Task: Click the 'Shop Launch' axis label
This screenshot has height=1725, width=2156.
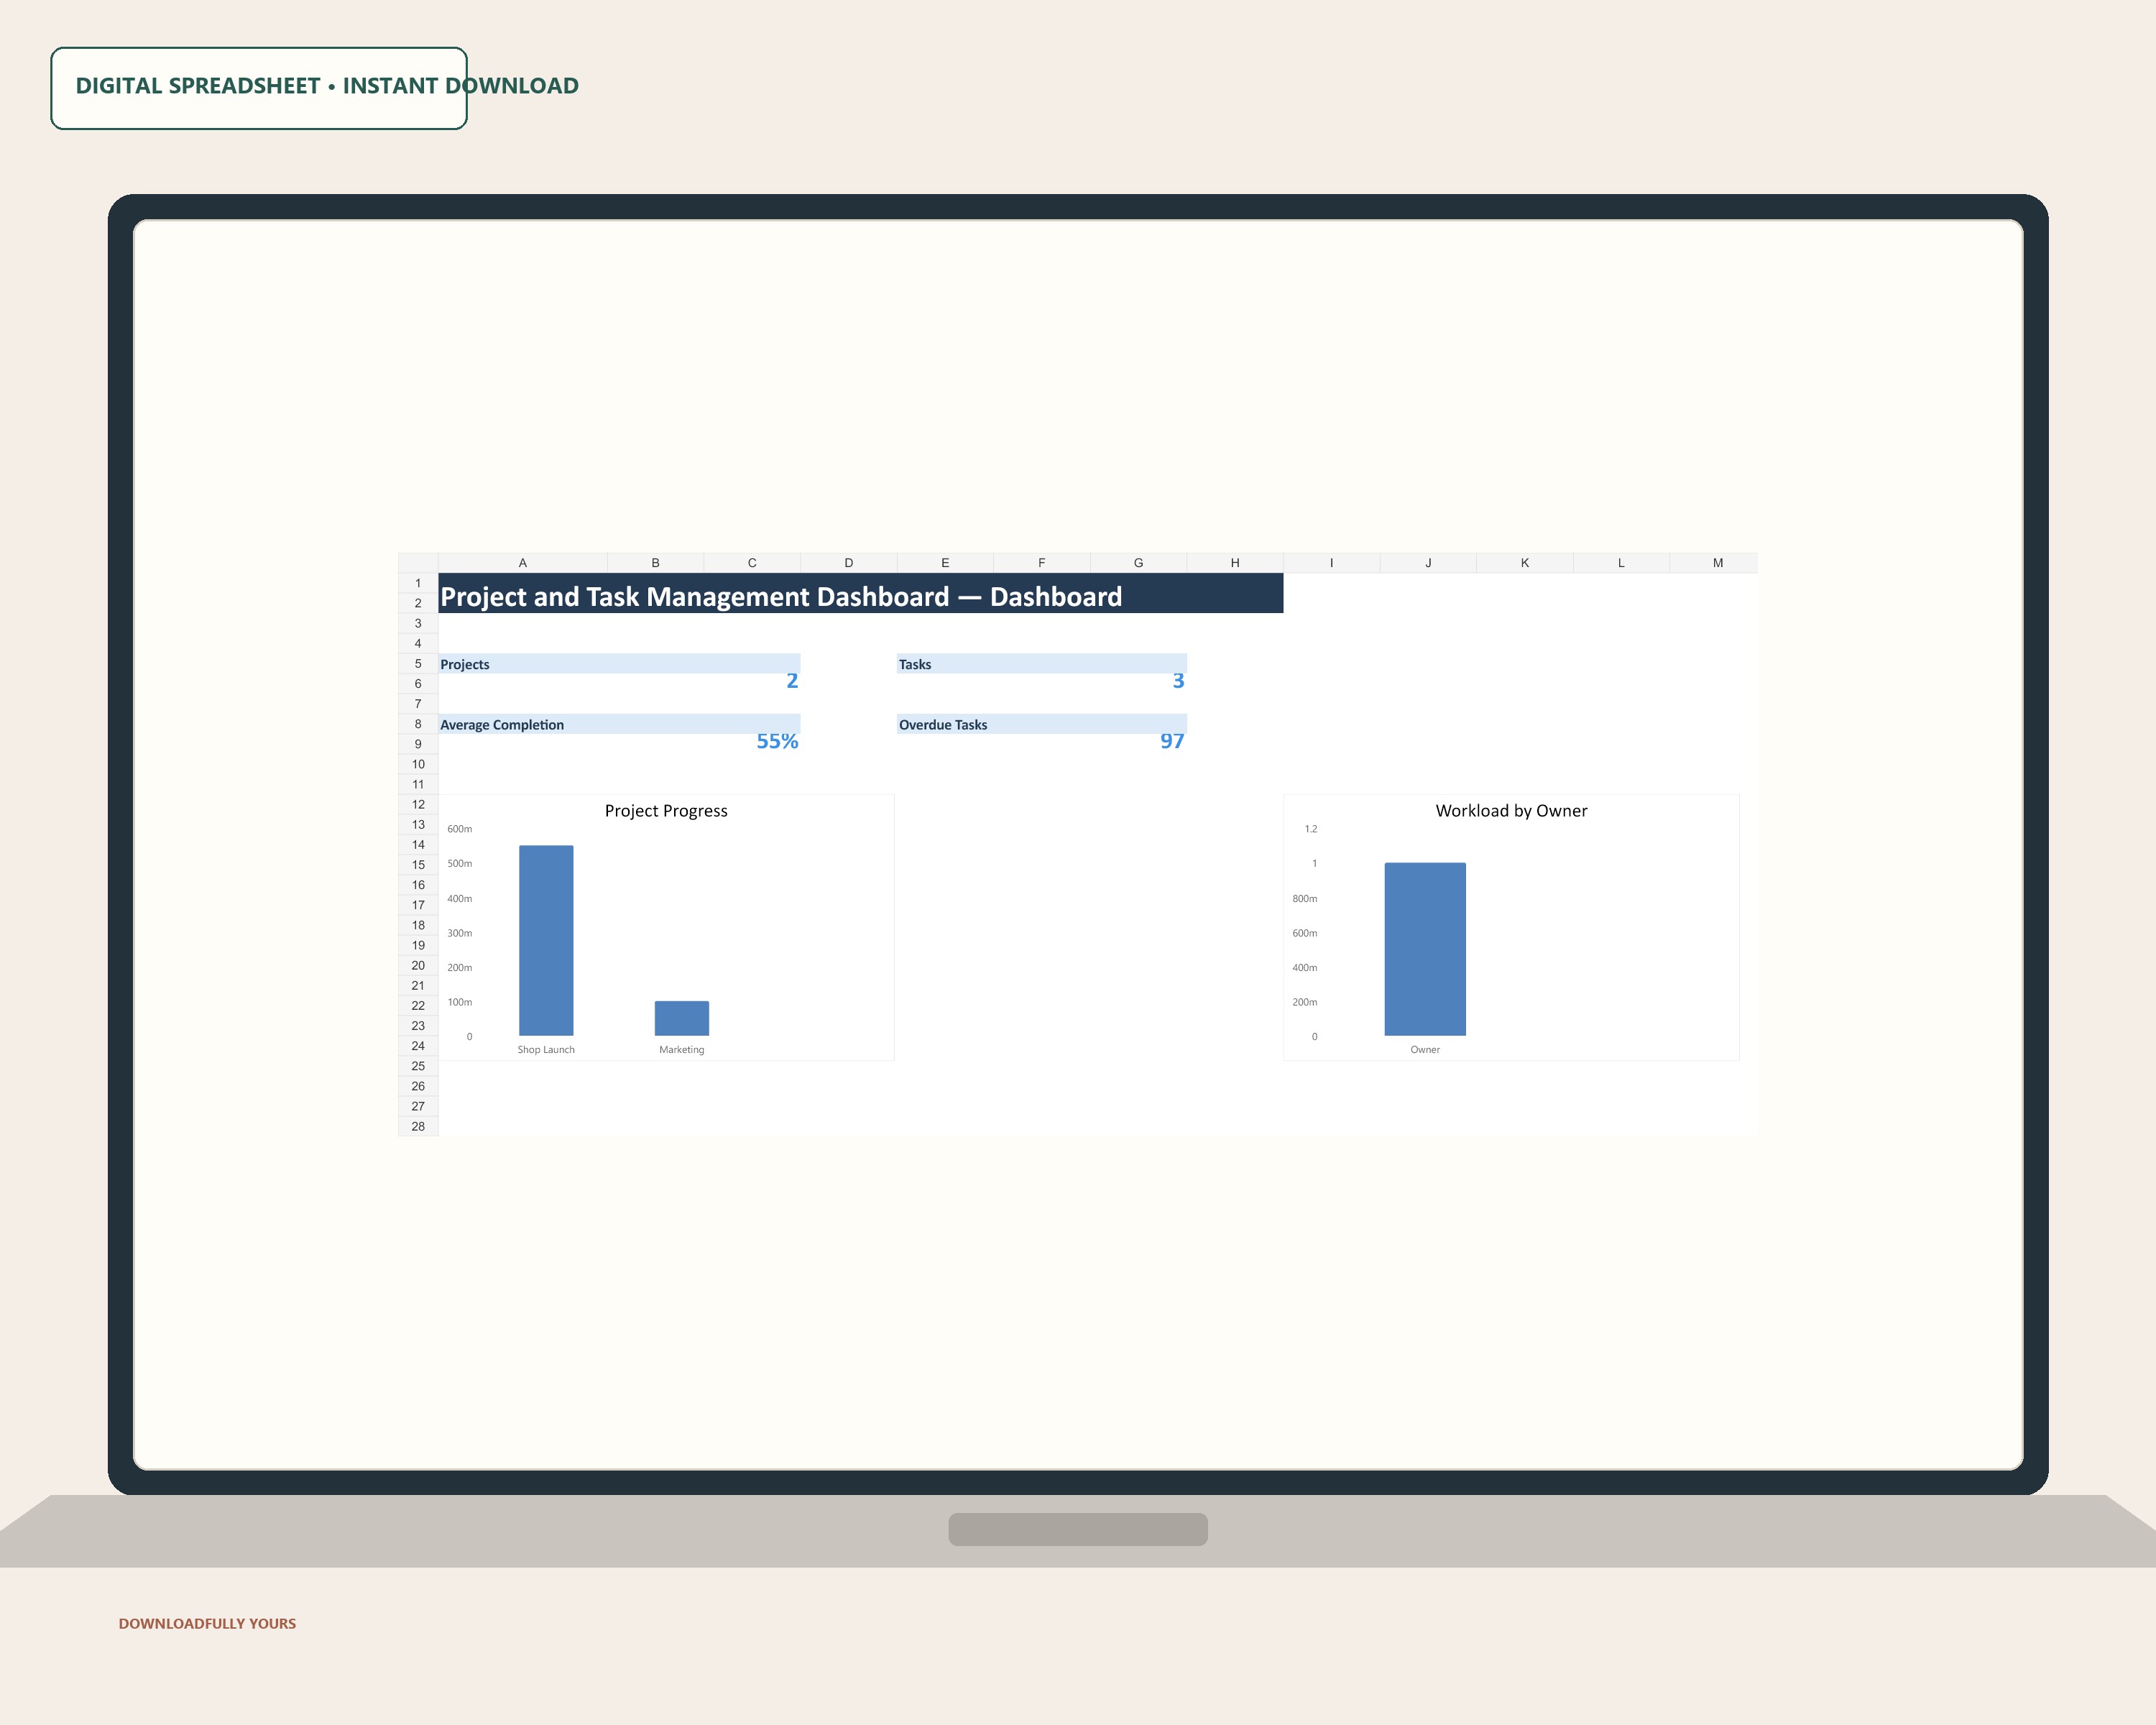Action: tap(546, 1050)
